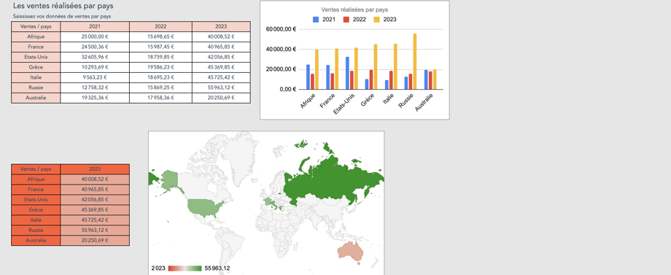Select the 2023 column header in top table
Viewport: 671px width, 275px height.
click(221, 26)
